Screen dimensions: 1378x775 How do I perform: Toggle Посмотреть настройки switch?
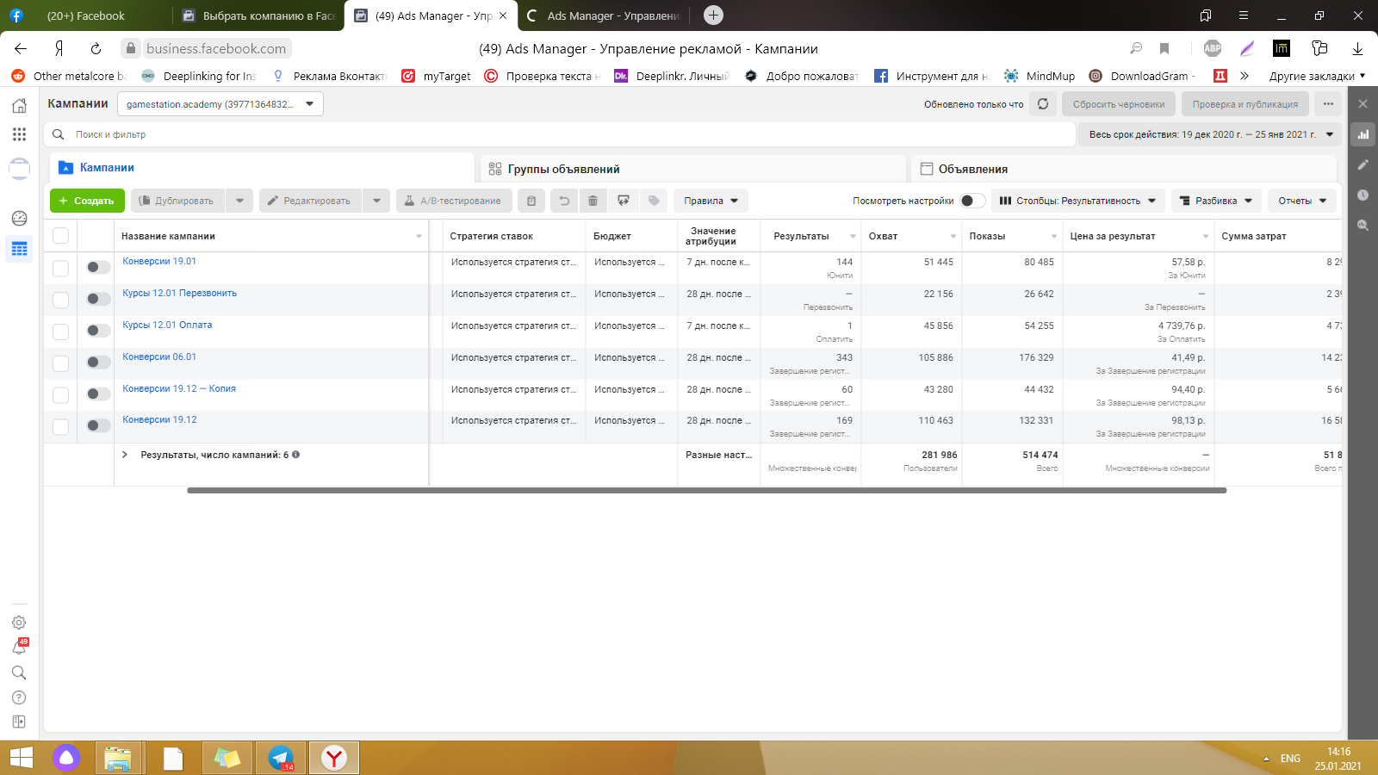972,201
